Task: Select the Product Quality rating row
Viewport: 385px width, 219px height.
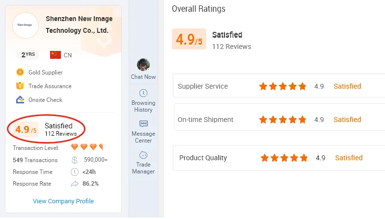Action: [279, 158]
